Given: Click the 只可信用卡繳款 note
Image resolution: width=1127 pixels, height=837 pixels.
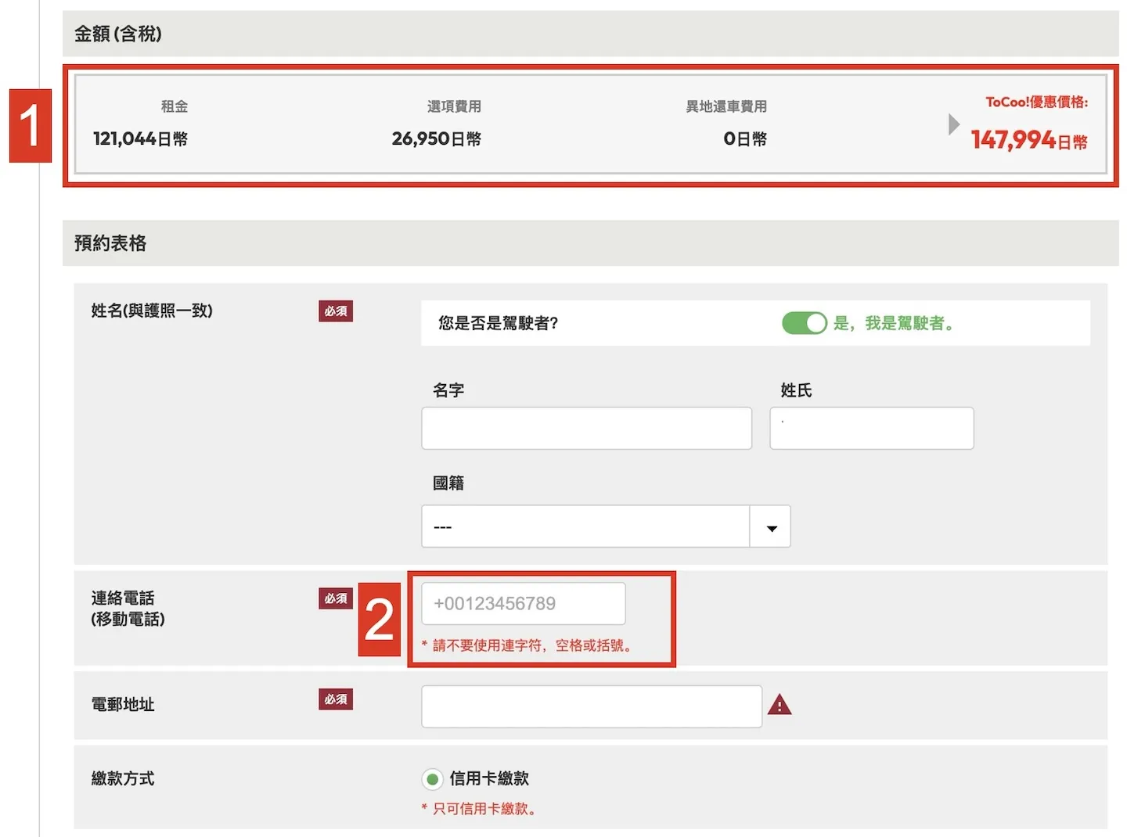Looking at the screenshot, I should click(x=480, y=809).
